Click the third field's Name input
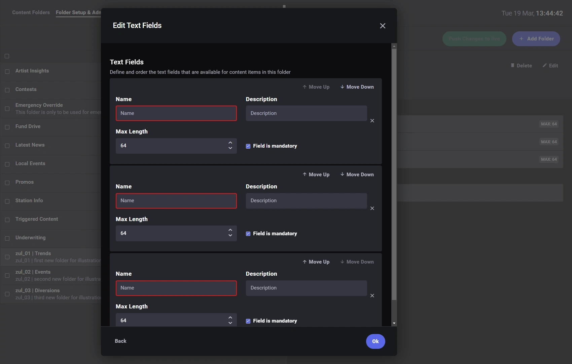This screenshot has width=572, height=364. tap(176, 288)
